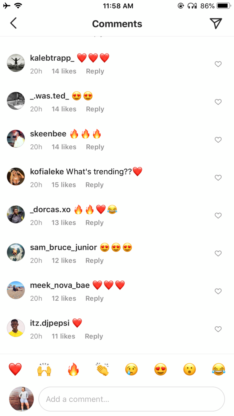
Task: Insert the red heart quick emoji
Action: tap(15, 369)
